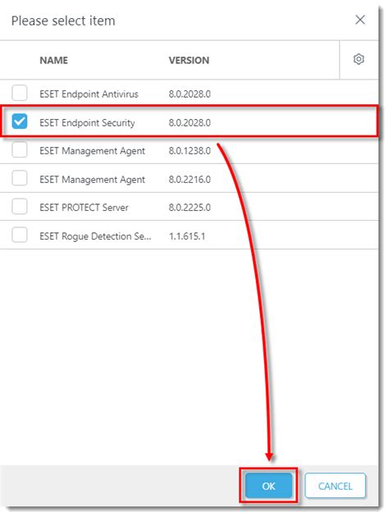Tick the ESET Management Agent 8.0.1238.0 checkbox

(x=20, y=149)
